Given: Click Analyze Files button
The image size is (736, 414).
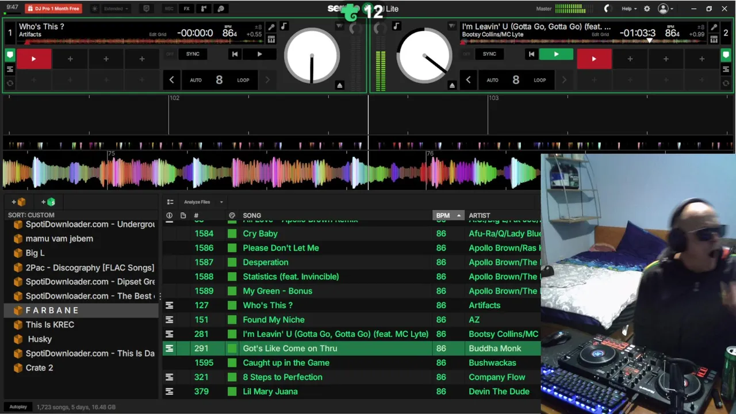Looking at the screenshot, I should [197, 202].
